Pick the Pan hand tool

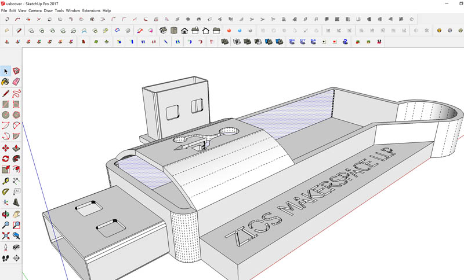[x=16, y=214]
